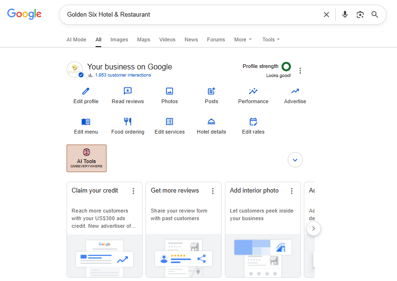Switch to the Maps tab
Viewport: 397px width, 281px height.
pyautogui.click(x=144, y=39)
